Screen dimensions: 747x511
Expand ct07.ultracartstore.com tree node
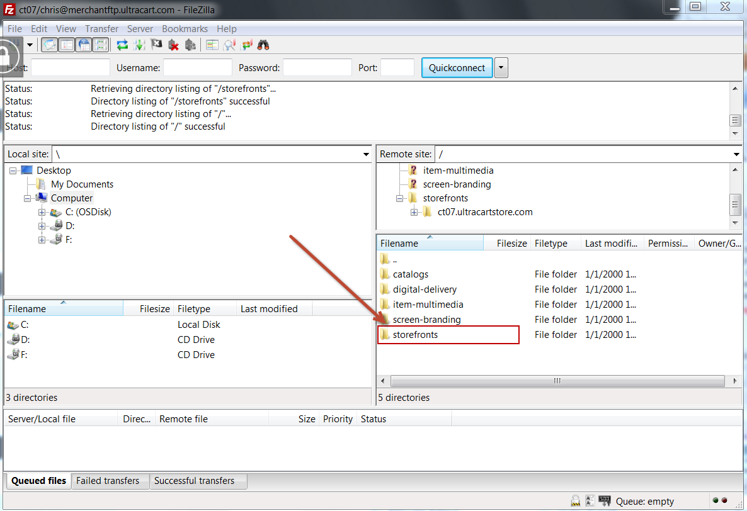click(414, 212)
